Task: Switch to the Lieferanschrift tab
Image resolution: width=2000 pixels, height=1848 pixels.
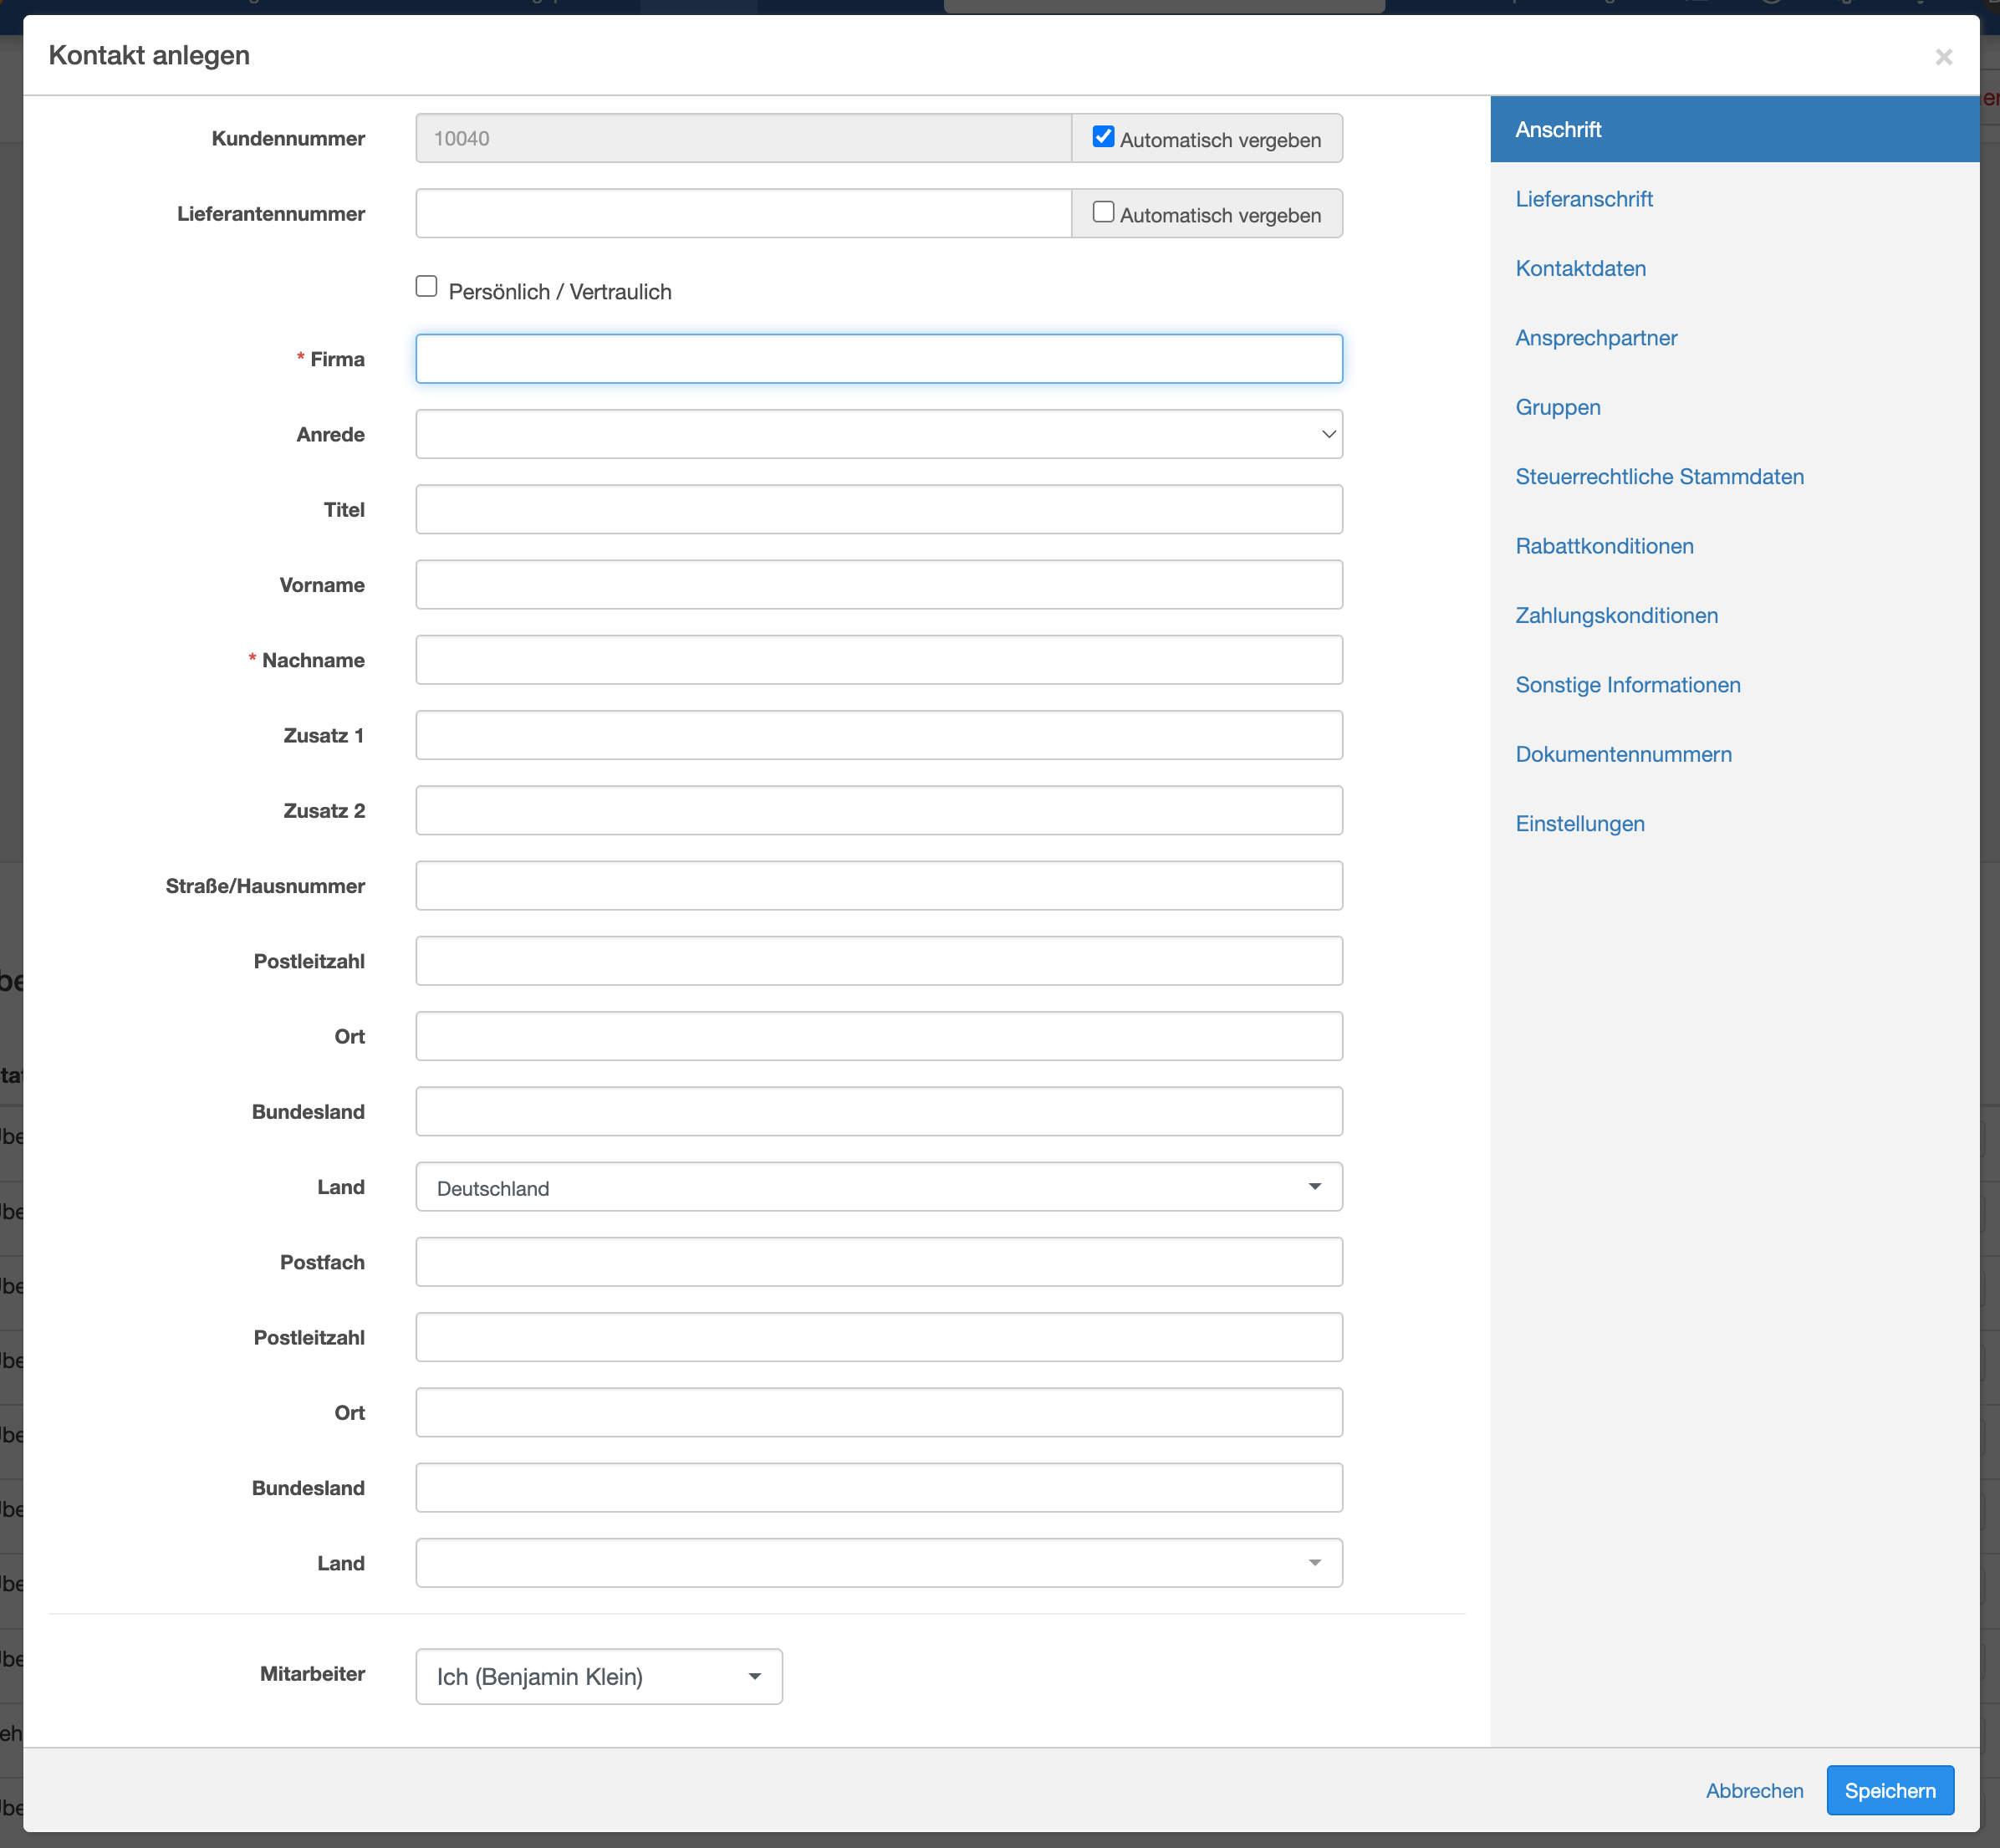Action: (1583, 199)
